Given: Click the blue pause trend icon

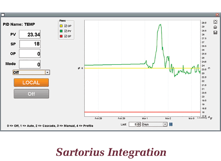Looking at the screenshot, I should click(171, 124).
